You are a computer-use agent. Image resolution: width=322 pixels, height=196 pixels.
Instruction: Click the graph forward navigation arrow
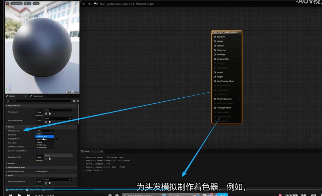point(89,4)
